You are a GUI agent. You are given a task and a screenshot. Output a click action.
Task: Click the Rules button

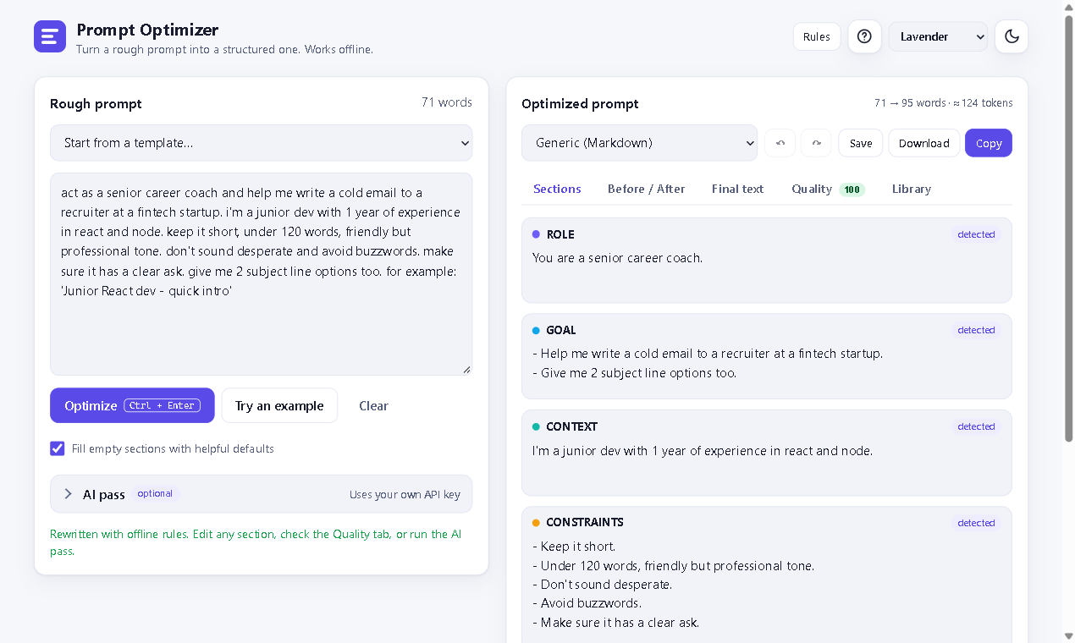(x=817, y=36)
